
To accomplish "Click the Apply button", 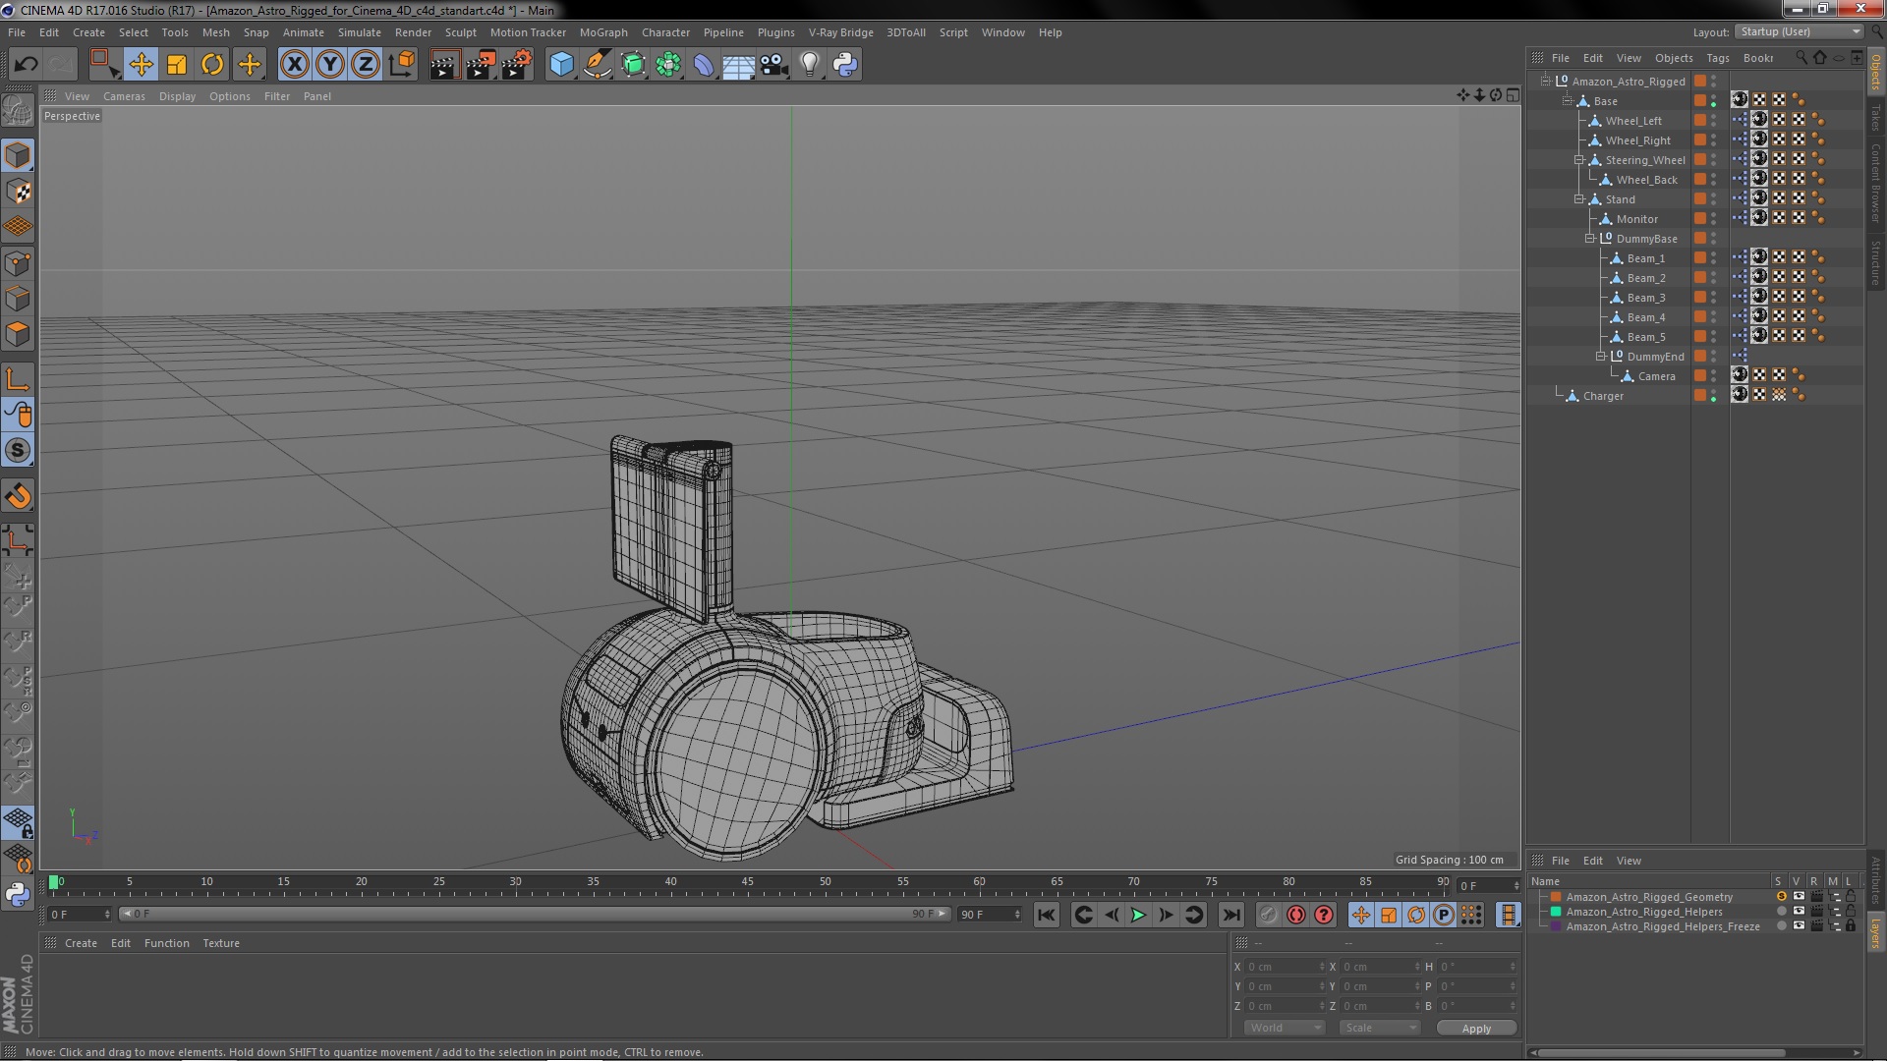I will point(1476,1029).
